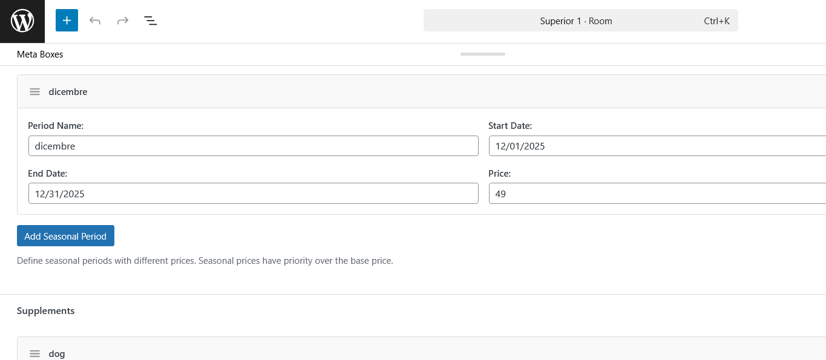Click the WordPress logo to view posts
Viewport: 826px width, 360px height.
[22, 21]
